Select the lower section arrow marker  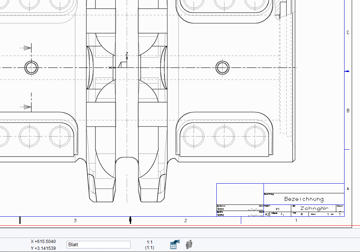[27, 107]
